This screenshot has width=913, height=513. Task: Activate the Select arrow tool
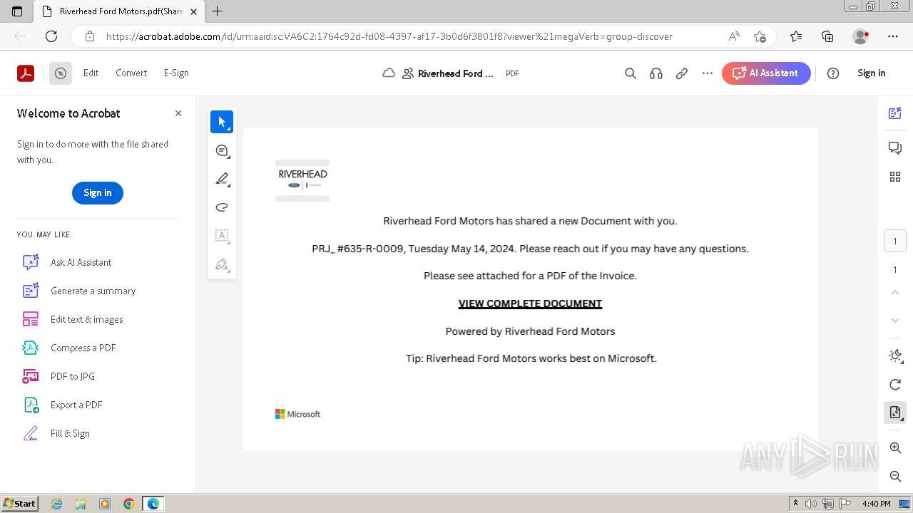tap(222, 122)
